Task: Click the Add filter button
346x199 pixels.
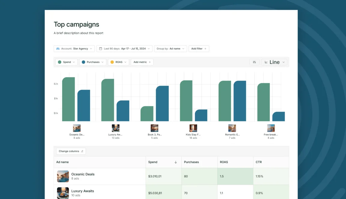Action: coord(199,49)
